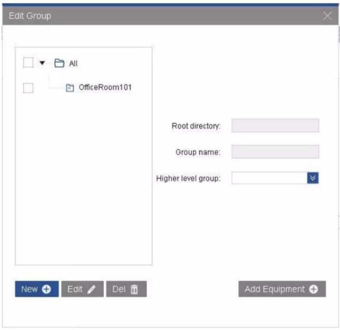Tick the checkbox next to OfficeRoom101
Viewport: 340px width, 330px height.
point(28,88)
